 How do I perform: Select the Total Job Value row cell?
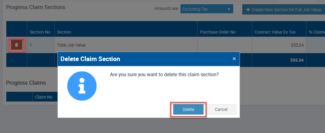71,45
